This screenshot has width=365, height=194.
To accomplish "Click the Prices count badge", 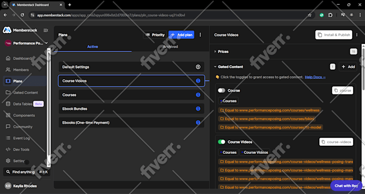I will (x=353, y=51).
